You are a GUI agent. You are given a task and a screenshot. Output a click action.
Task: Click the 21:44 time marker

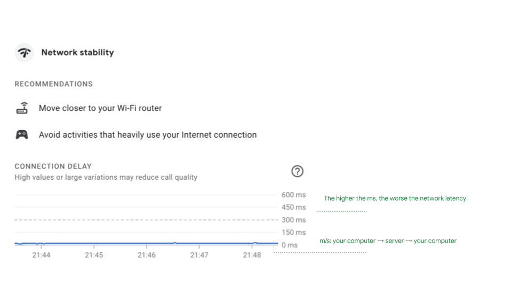point(41,255)
